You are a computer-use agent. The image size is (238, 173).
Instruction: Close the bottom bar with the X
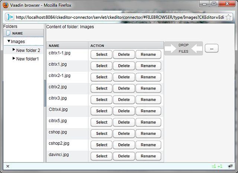point(8,166)
